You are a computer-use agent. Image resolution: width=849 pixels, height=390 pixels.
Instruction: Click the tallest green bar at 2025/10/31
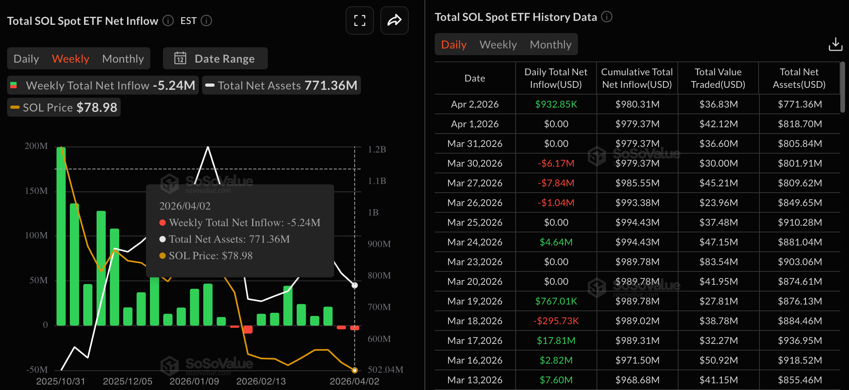point(61,236)
